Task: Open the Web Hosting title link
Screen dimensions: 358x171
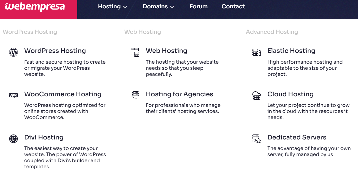Action: click(166, 51)
